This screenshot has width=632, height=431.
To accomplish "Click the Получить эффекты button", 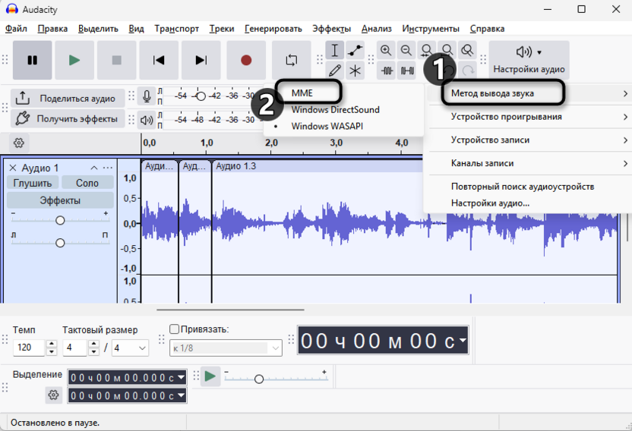I will click(68, 119).
